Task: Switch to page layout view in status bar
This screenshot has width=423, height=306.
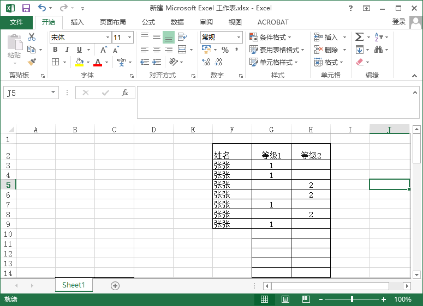Action: 285,299
